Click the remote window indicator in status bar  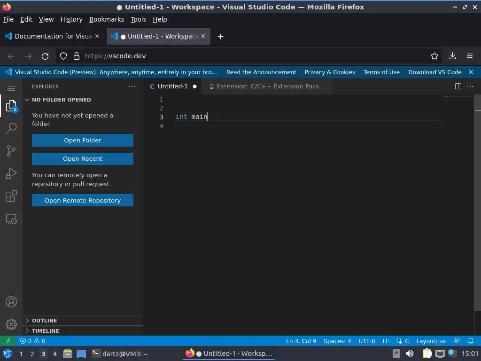[x=8, y=341]
